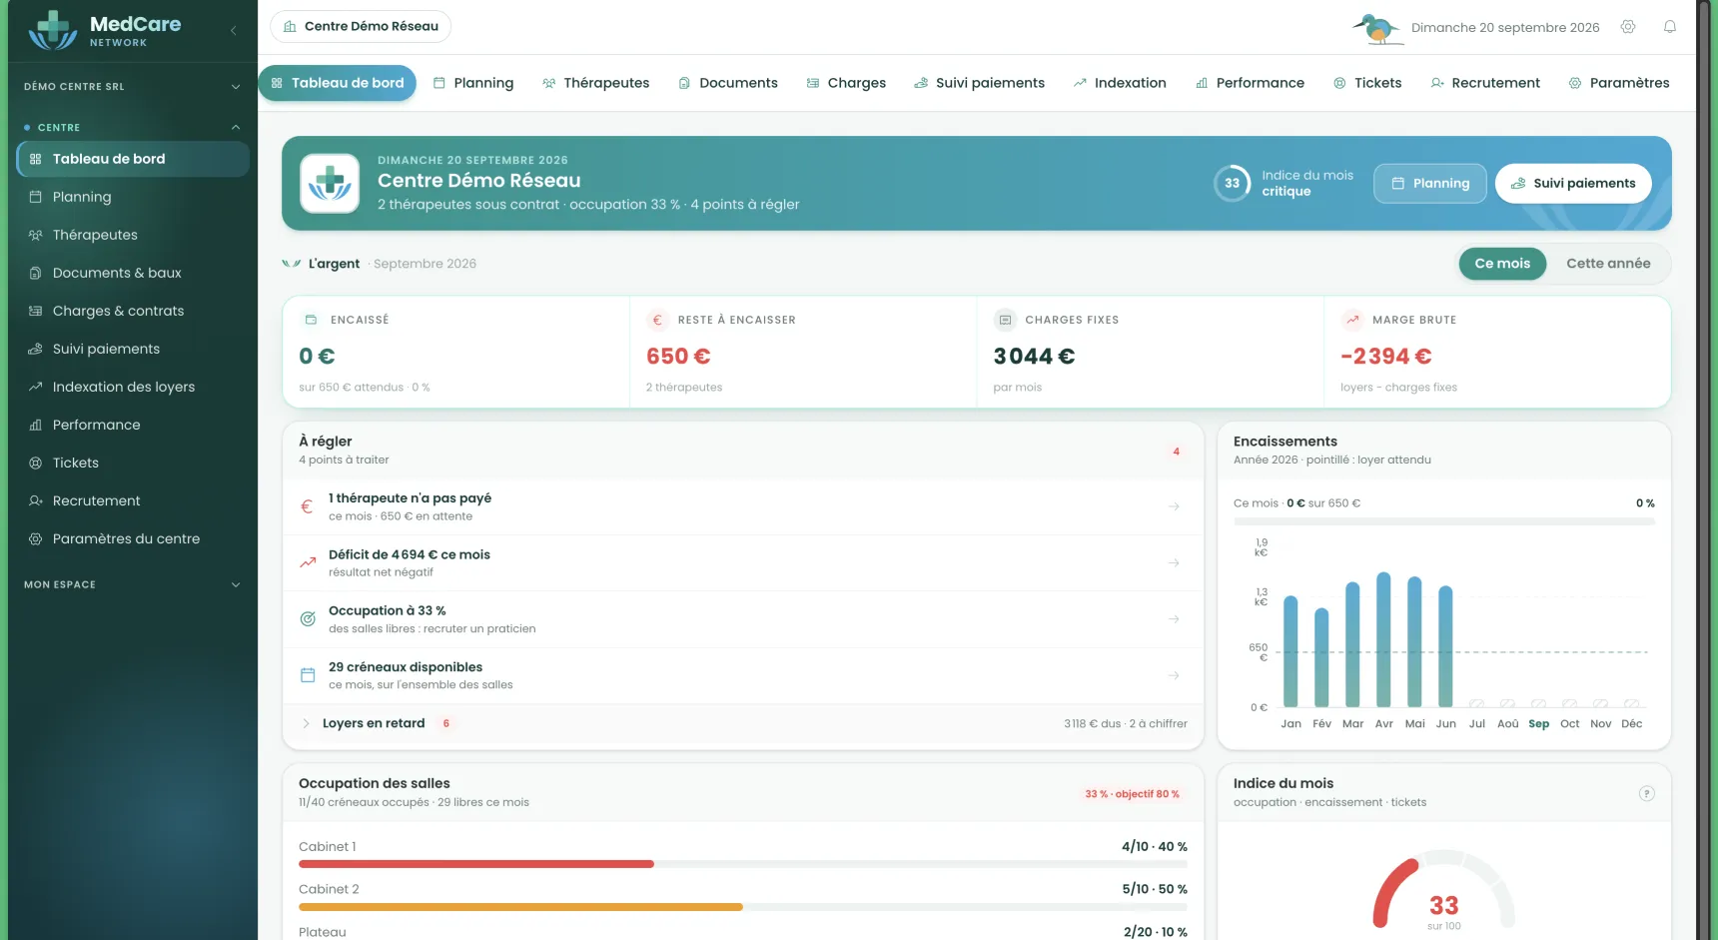1718x940 pixels.
Task: Click the L'argent section leaf icon
Action: coord(291,264)
